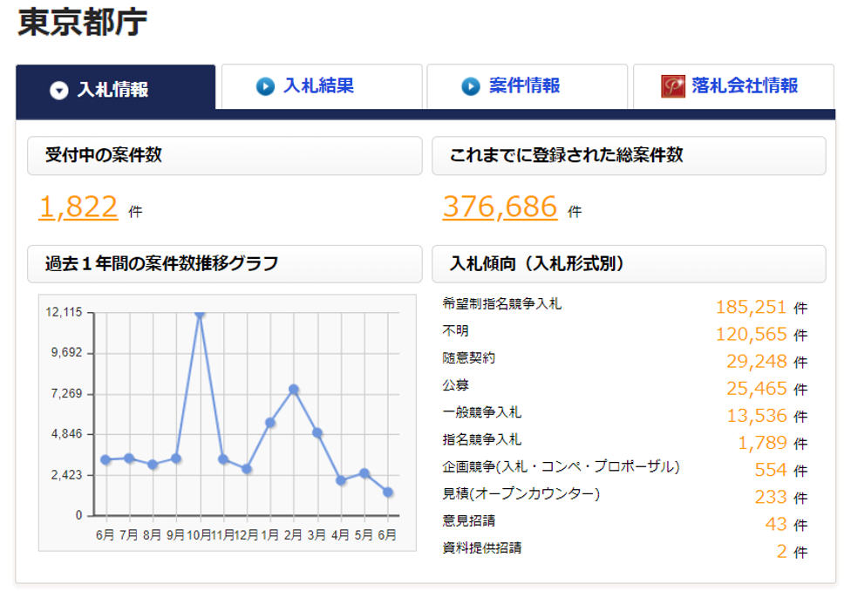Screen dimensions: 851x591
Task: Switch to the 案件情報 tab
Action: pos(527,86)
